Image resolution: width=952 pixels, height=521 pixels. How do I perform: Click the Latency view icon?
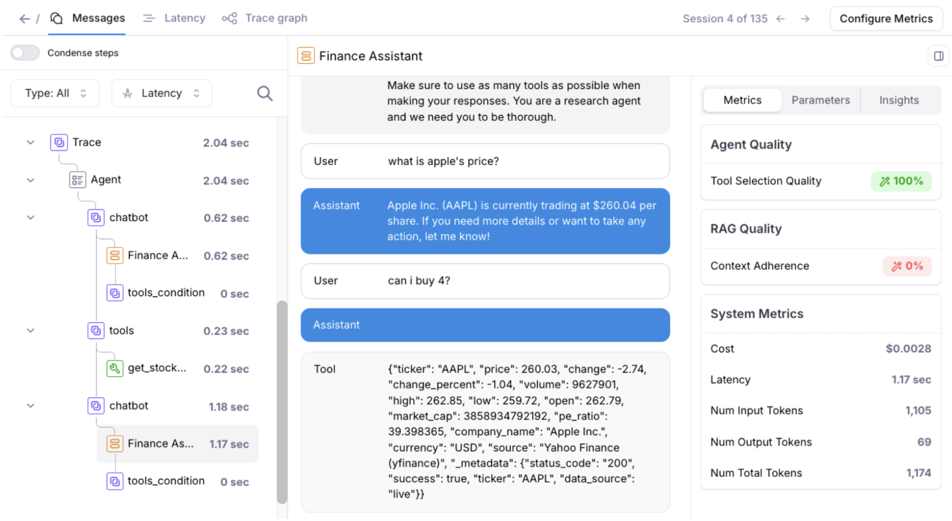pyautogui.click(x=148, y=18)
